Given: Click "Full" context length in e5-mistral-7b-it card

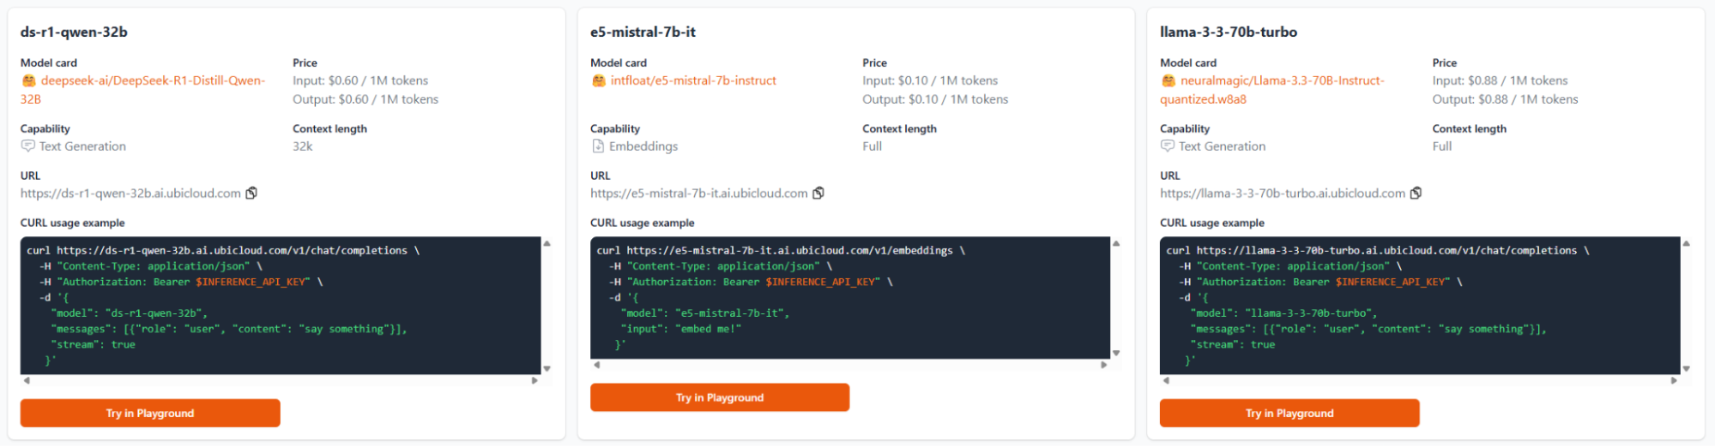Looking at the screenshot, I should 872,146.
